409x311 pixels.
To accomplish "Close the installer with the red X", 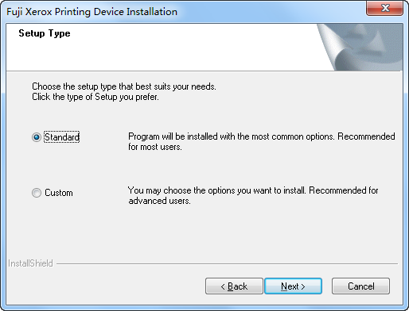I will 384,8.
